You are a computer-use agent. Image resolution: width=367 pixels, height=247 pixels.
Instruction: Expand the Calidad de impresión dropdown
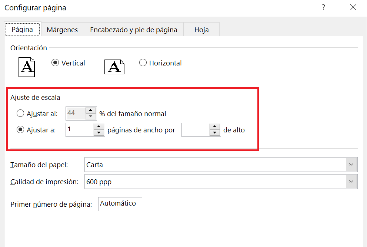click(351, 182)
